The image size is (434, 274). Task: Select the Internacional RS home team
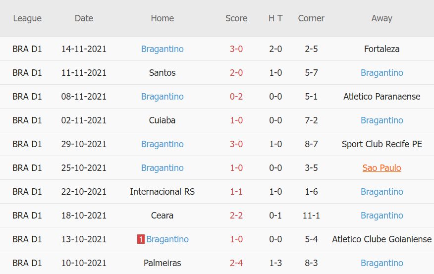click(162, 192)
